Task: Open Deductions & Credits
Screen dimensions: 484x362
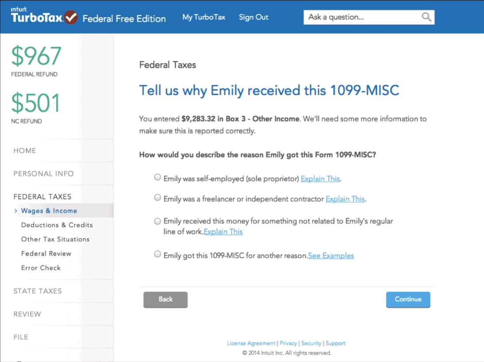Action: coord(57,225)
